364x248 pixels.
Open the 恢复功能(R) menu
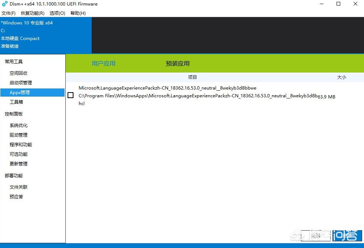tap(33, 13)
